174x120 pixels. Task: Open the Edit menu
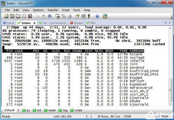(16, 10)
